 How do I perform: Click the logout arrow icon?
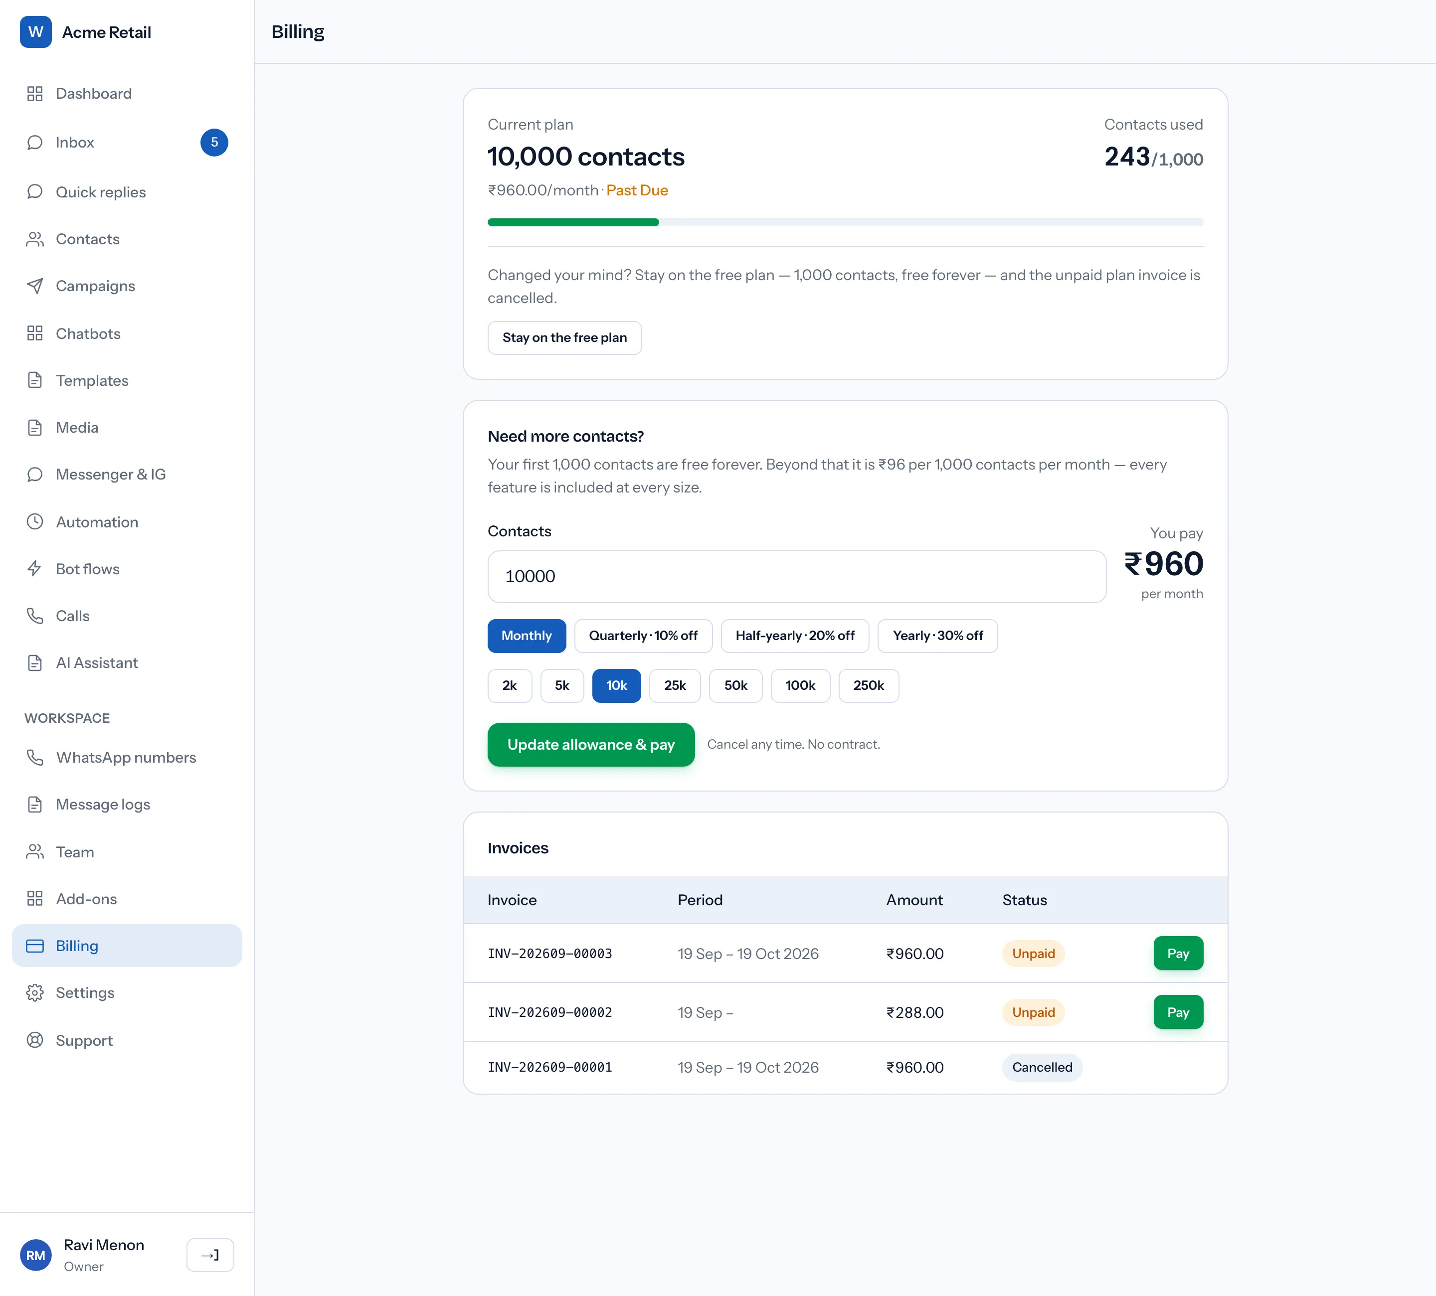(x=210, y=1256)
